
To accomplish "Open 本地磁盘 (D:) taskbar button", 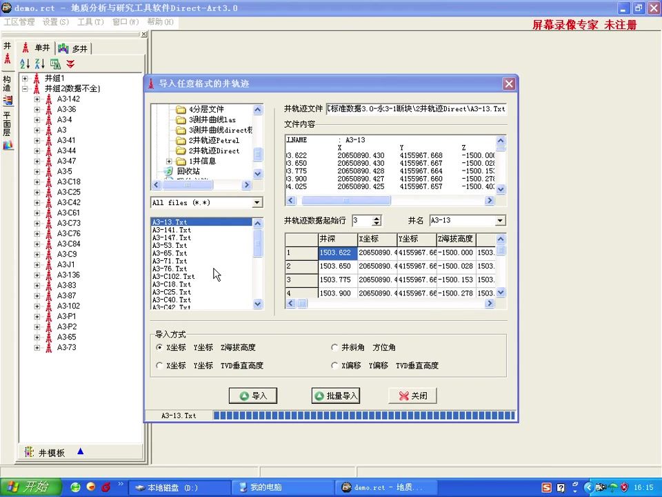I will point(179,488).
